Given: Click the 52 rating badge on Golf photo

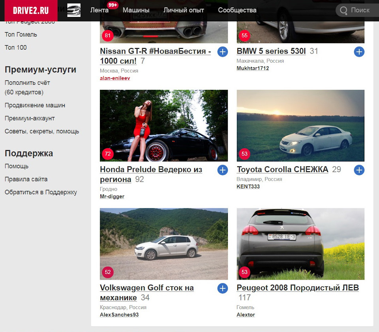Looking at the screenshot, I should [107, 272].
